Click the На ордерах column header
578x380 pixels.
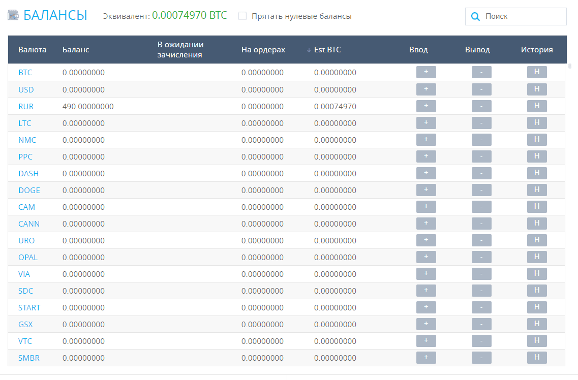pos(263,50)
